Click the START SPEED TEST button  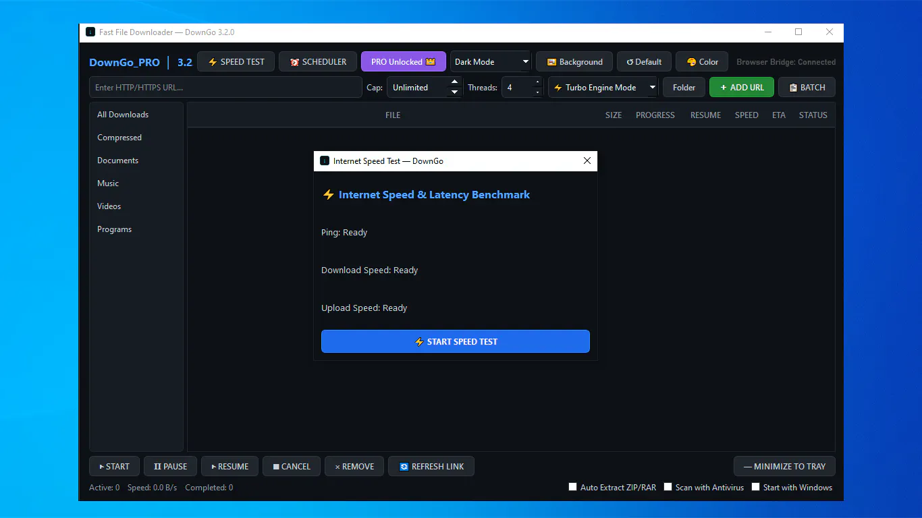[x=456, y=341]
